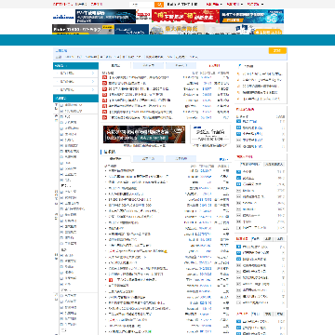Image resolution: width=335 pixels, height=335 pixels.
Task: Open the first forum icon in left category list
Action: (61, 105)
